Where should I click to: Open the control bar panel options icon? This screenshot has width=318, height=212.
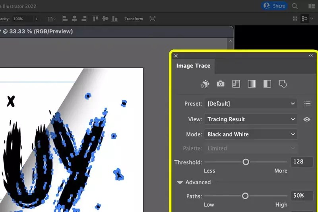[304, 19]
